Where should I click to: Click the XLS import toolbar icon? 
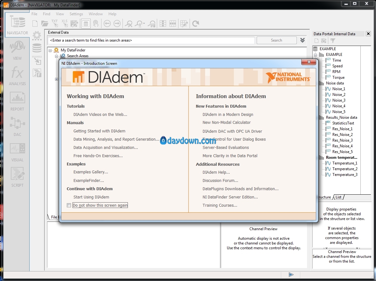click(x=65, y=23)
